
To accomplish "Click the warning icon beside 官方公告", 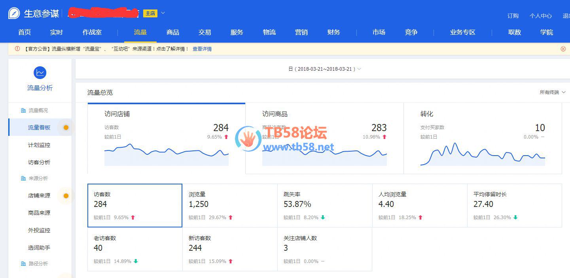I will [x=17, y=49].
